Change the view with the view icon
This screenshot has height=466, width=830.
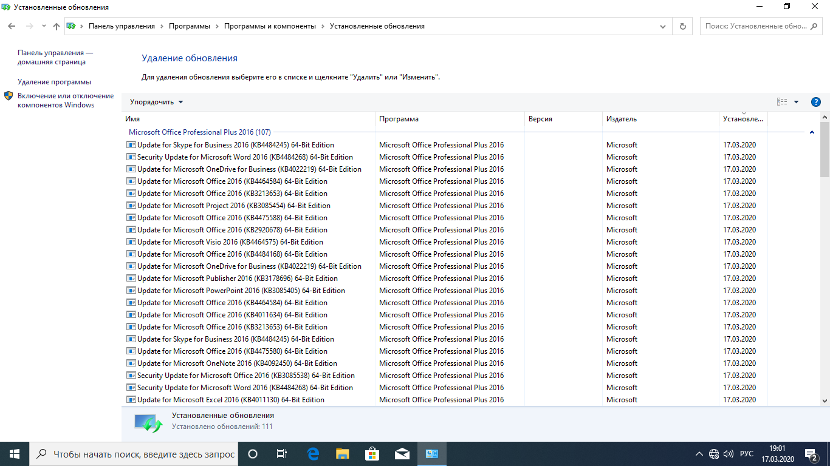[782, 102]
